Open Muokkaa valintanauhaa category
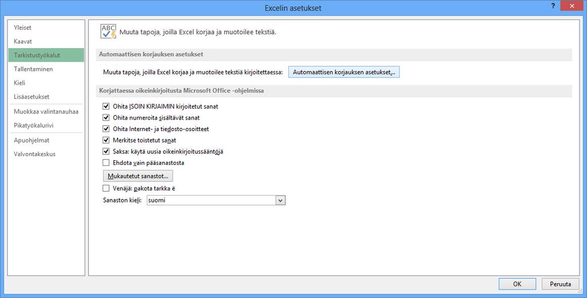 pos(46,112)
